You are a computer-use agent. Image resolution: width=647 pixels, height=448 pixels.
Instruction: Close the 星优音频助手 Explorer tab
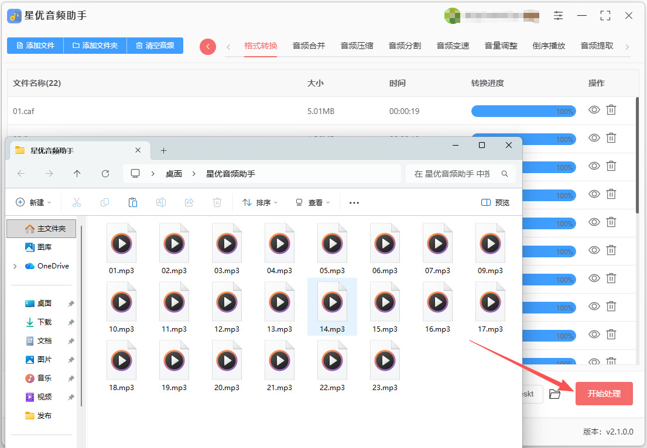tap(138, 150)
